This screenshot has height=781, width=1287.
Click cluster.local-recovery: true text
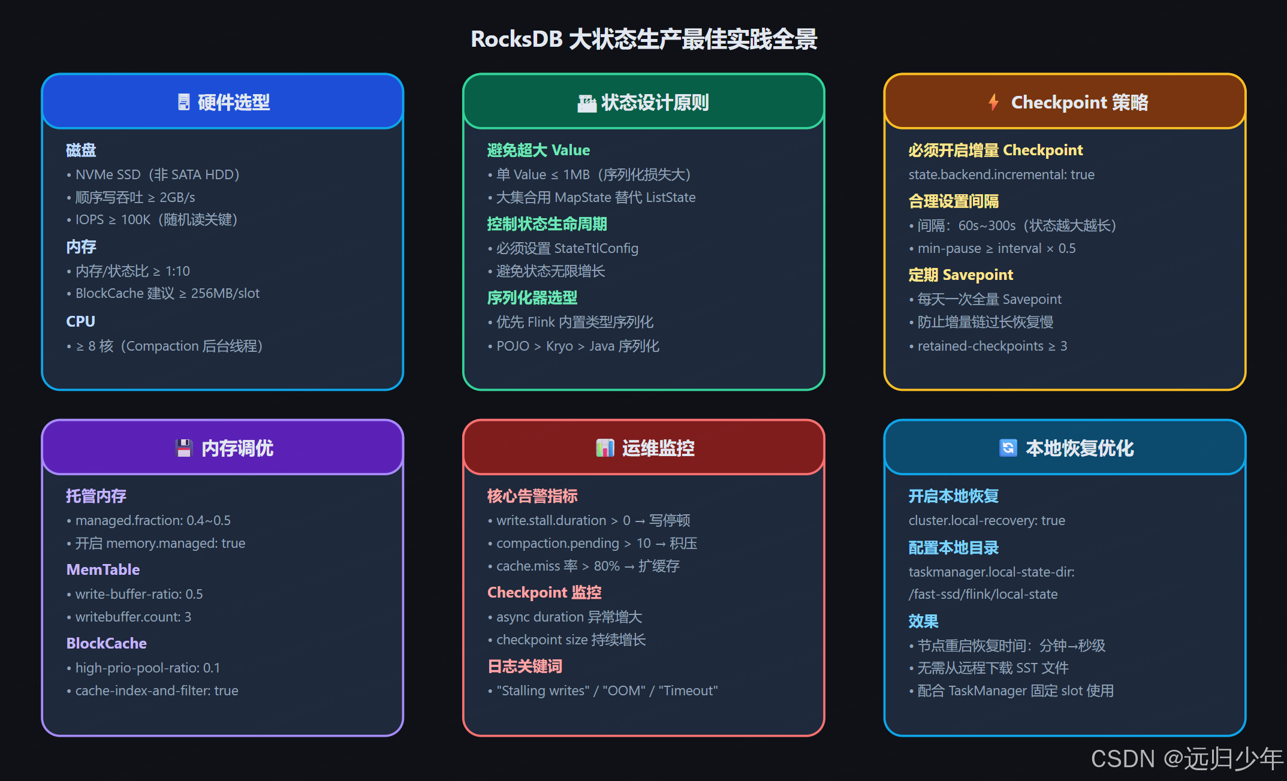pos(987,521)
